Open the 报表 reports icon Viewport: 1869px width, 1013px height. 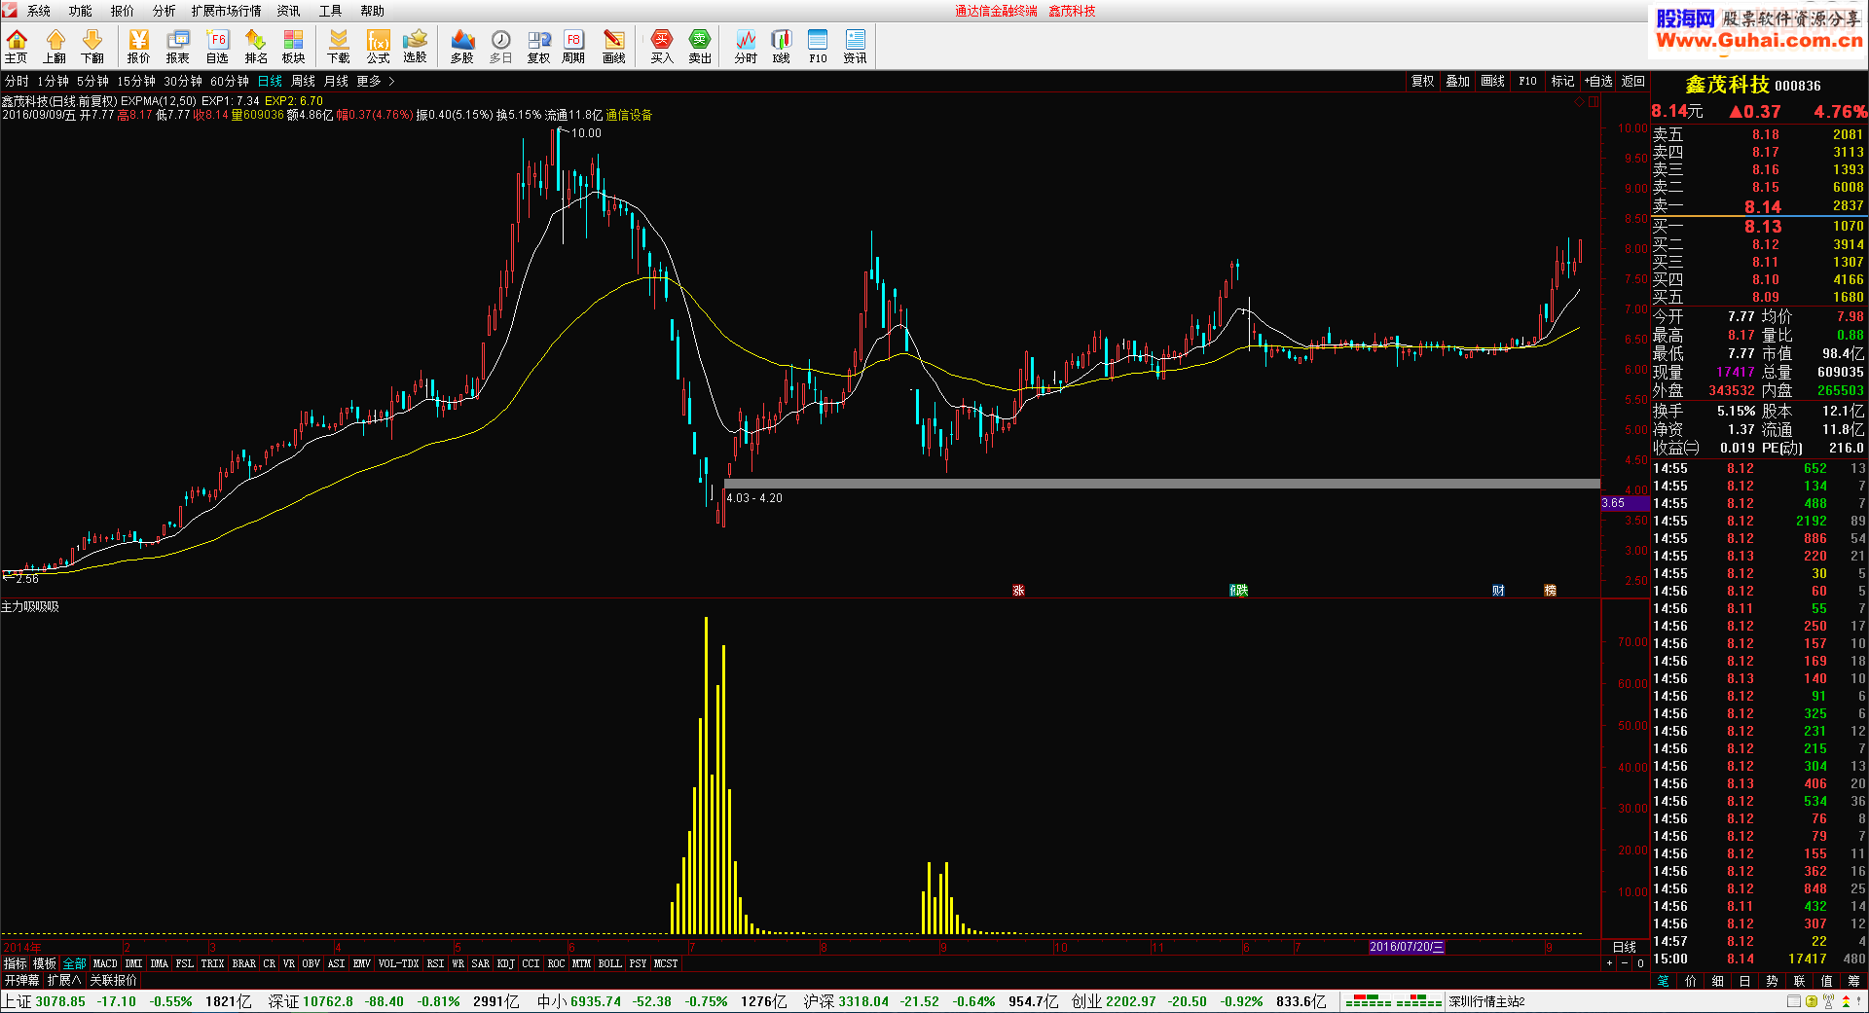[177, 46]
